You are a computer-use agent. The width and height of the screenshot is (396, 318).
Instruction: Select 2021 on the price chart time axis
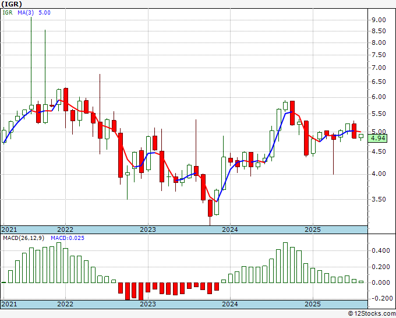pyautogui.click(x=9, y=229)
